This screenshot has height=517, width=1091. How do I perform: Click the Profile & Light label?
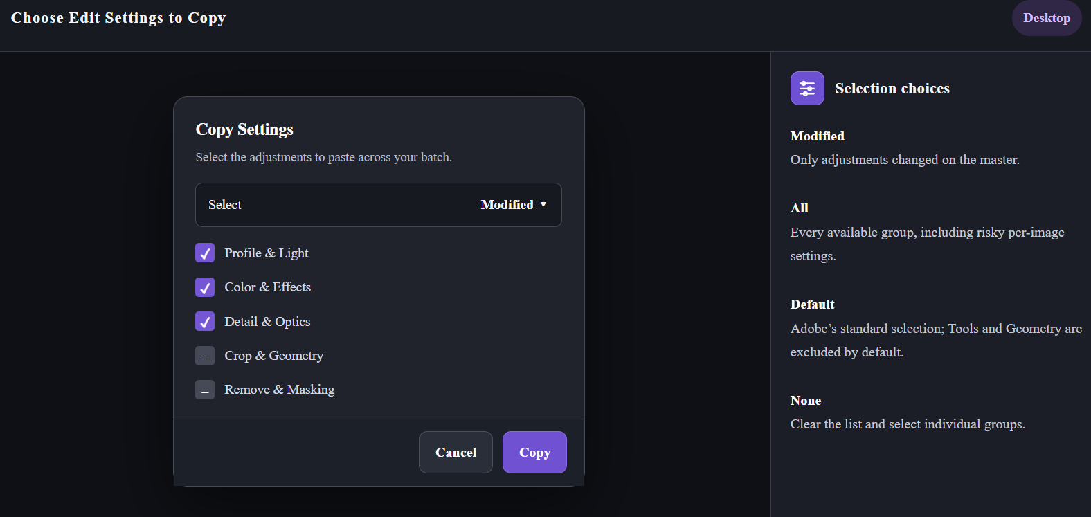(x=267, y=253)
